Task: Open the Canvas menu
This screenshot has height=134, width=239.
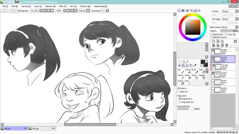Action: tap(26, 6)
